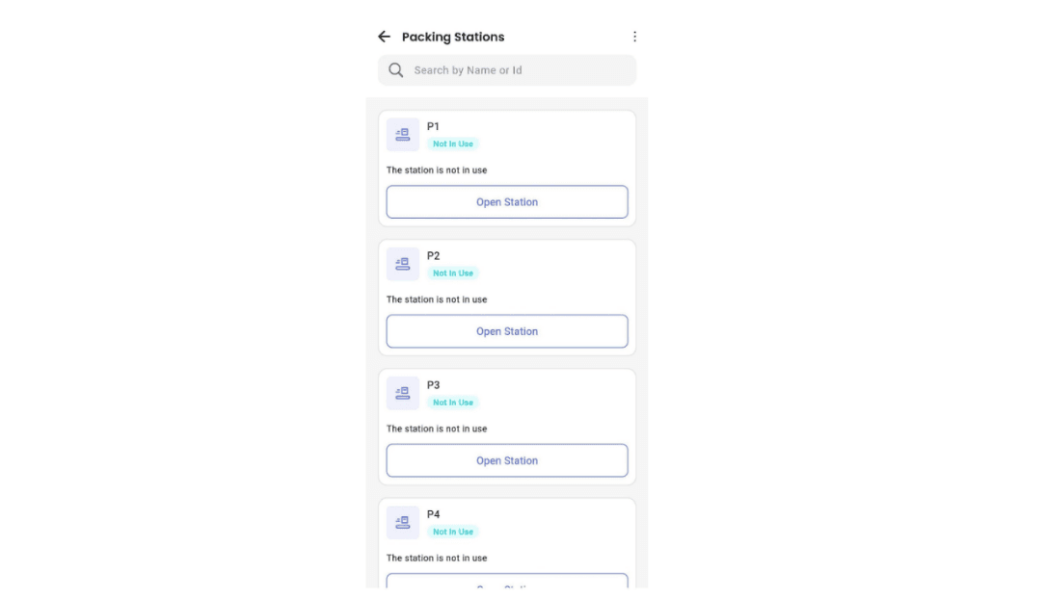Screen dimensions: 1046x599
Task: Click P3 'The station is not in use' text
Action: pos(437,429)
